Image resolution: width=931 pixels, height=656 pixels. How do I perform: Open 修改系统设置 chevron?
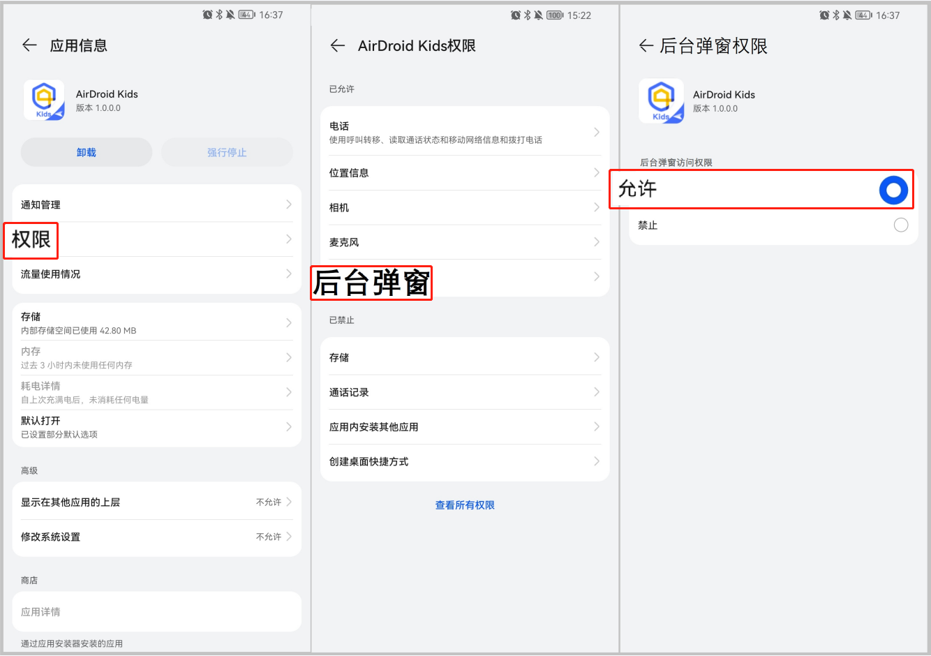289,537
